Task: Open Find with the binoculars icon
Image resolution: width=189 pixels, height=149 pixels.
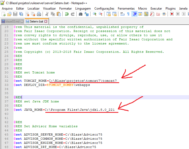Action: coord(80,14)
